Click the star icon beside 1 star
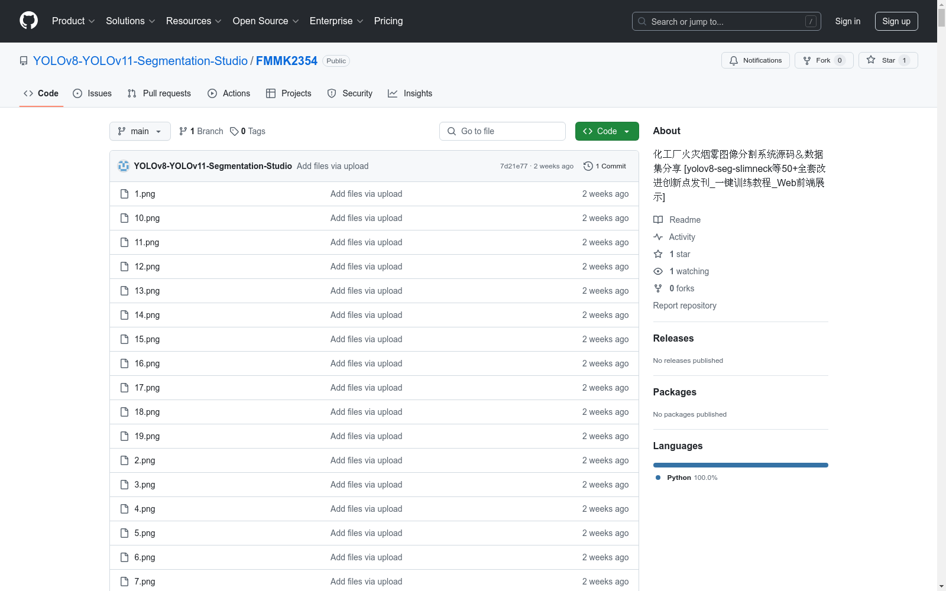 658,254
